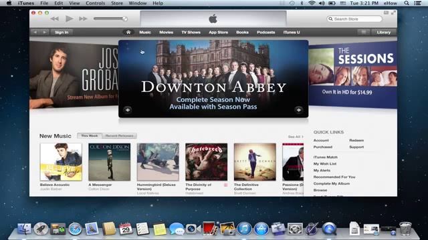The image size is (428, 240).
Task: Open the Podcasts tab
Action: pos(266,32)
